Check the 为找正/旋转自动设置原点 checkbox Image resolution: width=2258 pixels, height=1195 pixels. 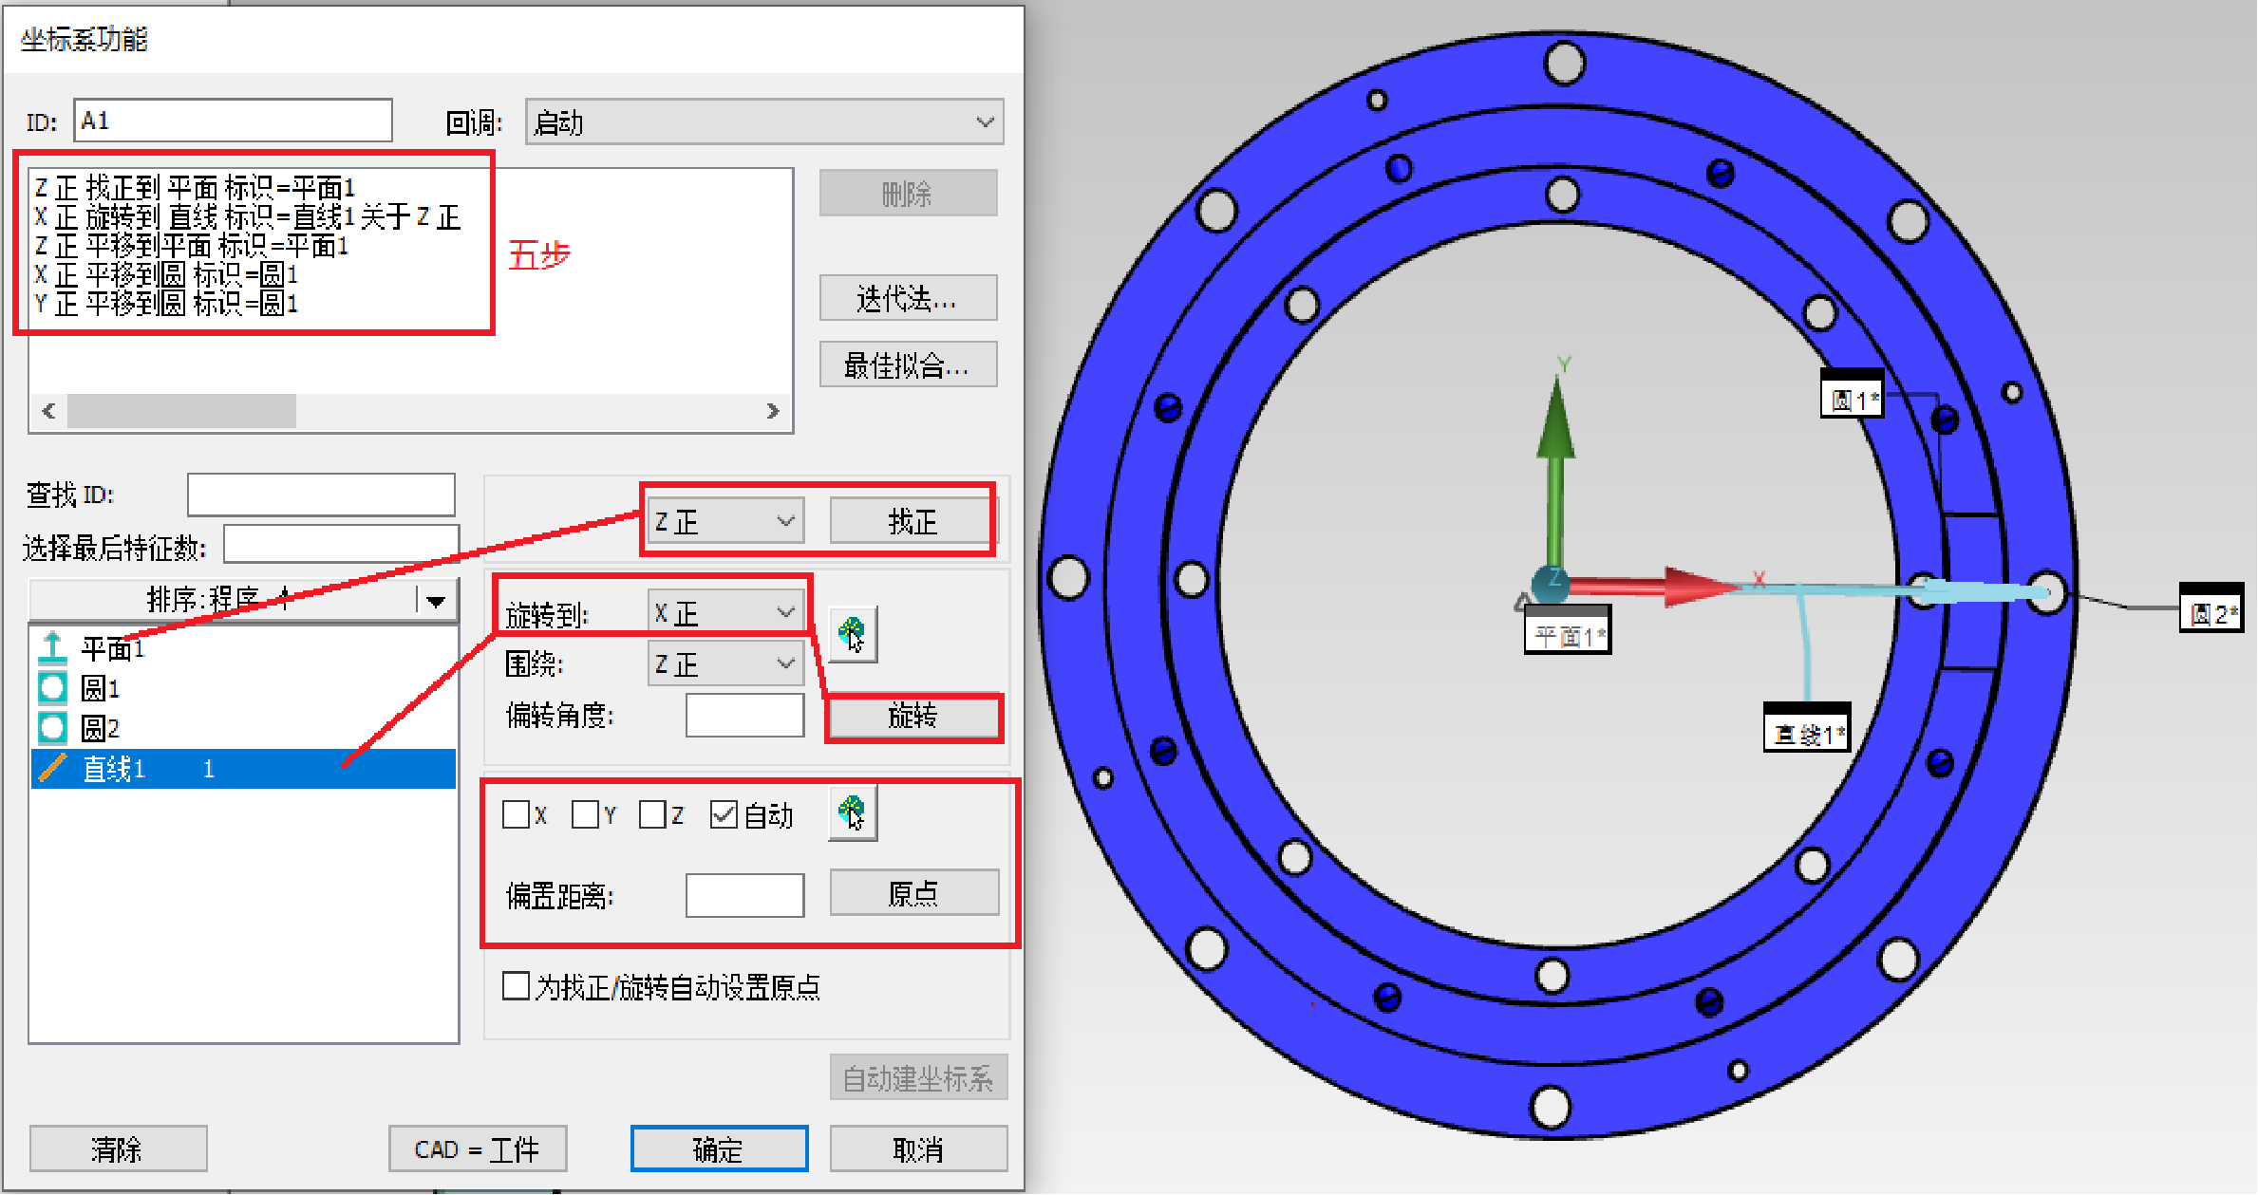point(516,987)
